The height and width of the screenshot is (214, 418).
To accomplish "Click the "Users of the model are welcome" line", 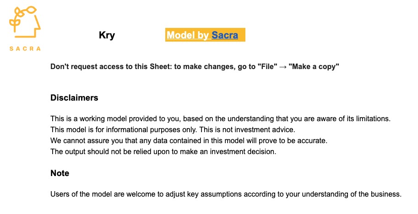I will click(226, 194).
